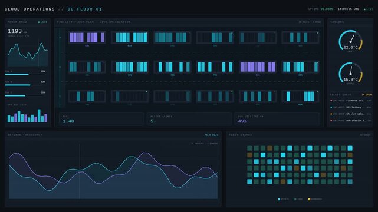The height and width of the screenshot is (212, 378).
Task: Click the Active legend swatch under Fleet Status
Action: [279, 199]
